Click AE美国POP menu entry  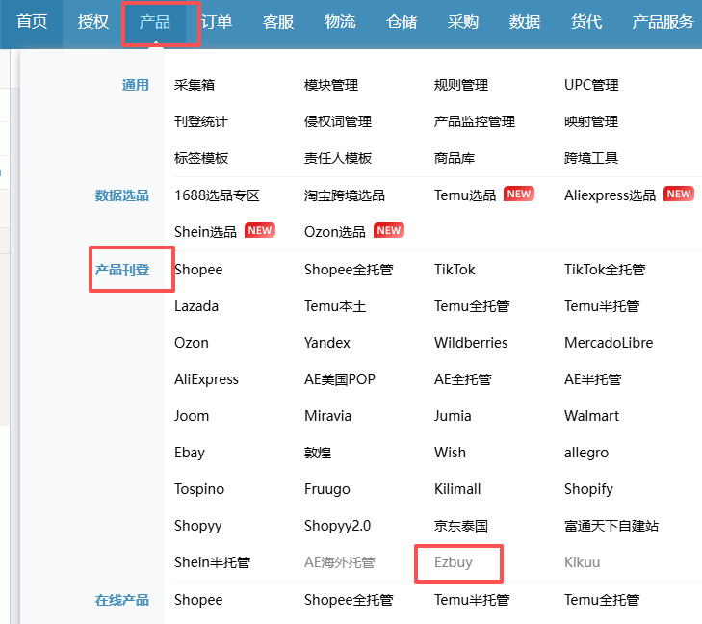(340, 379)
